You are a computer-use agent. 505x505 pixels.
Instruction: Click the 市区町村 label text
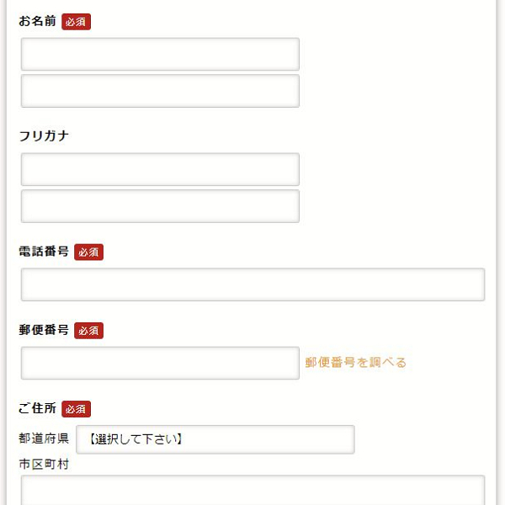(x=44, y=464)
